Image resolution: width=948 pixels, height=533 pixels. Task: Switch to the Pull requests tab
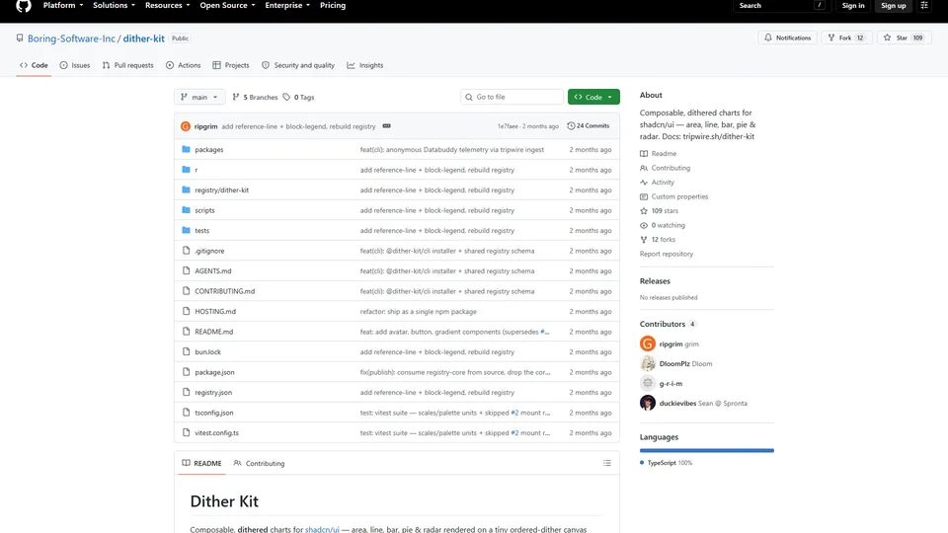click(127, 65)
